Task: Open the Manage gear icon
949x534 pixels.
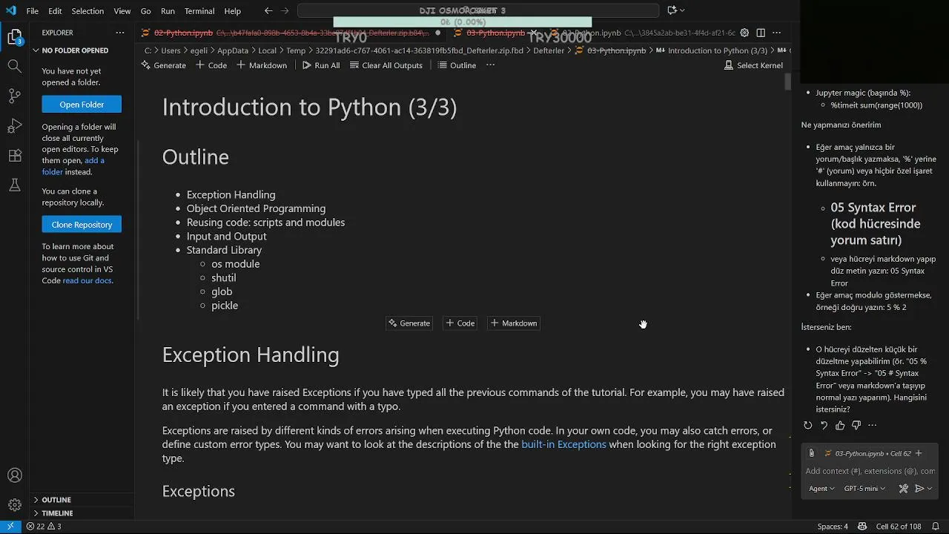Action: point(15,505)
